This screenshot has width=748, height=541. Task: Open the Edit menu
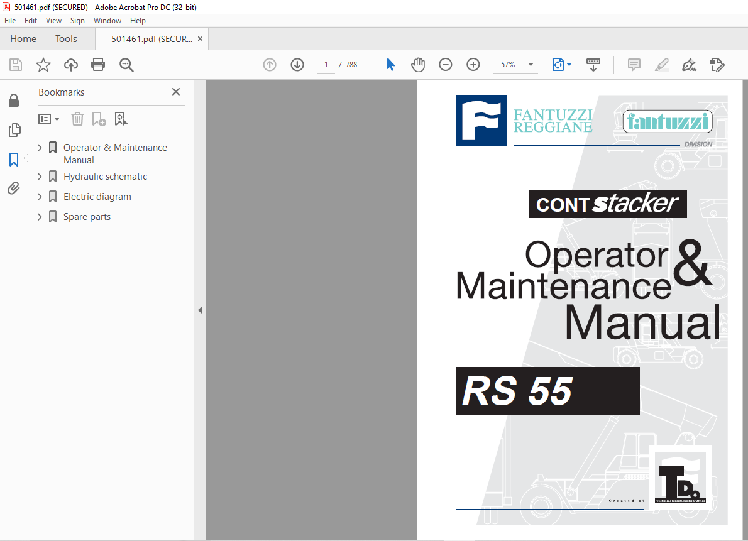pos(31,21)
